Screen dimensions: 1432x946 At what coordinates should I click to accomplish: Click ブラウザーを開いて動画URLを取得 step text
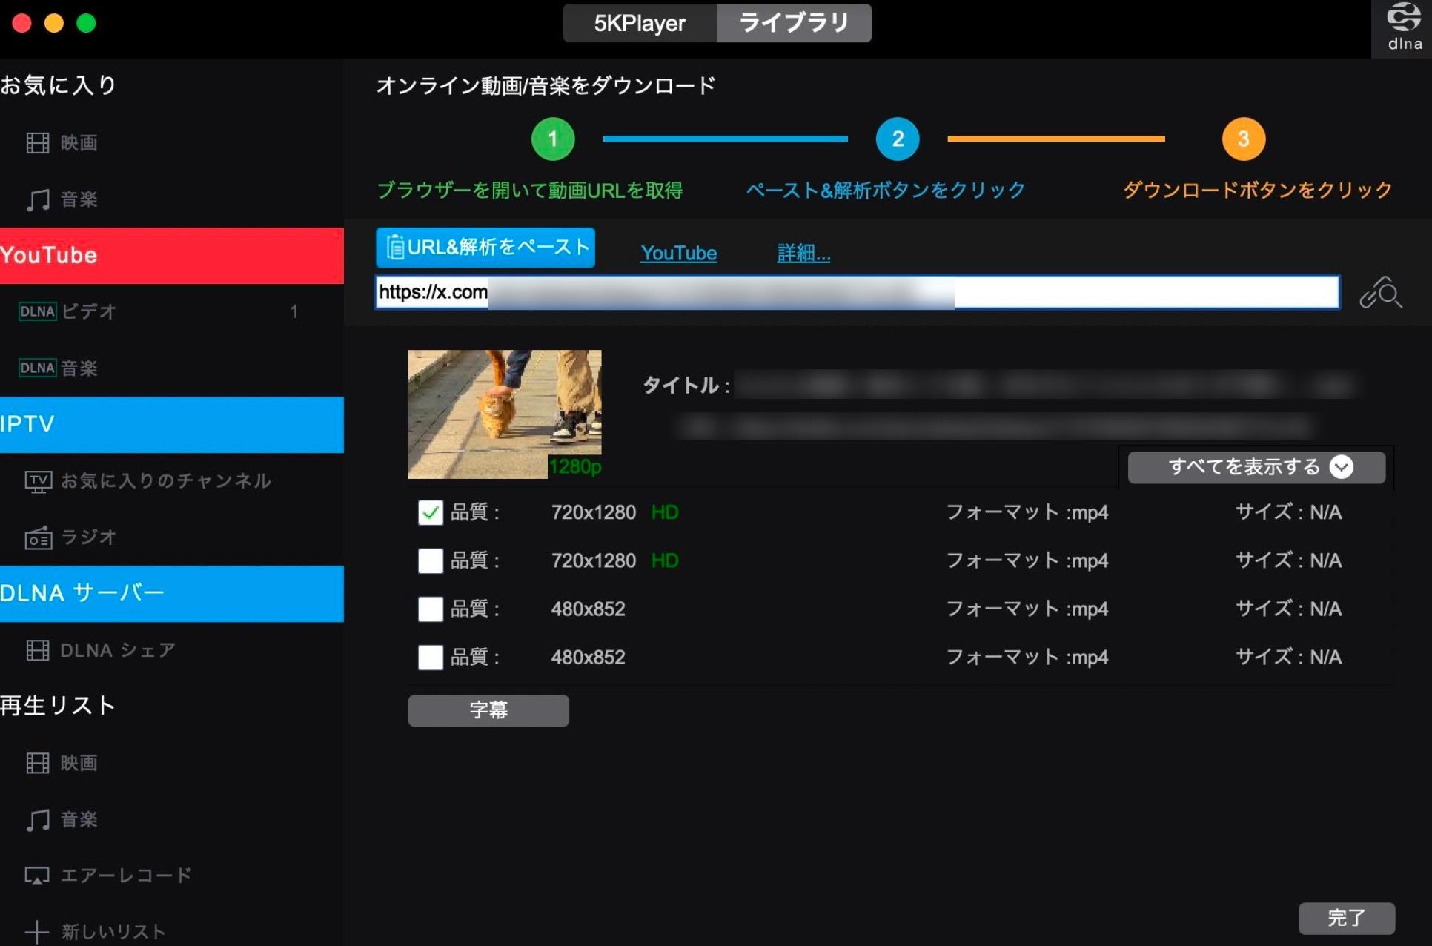click(530, 191)
